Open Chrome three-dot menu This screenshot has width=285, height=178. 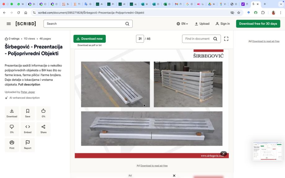(280, 13)
